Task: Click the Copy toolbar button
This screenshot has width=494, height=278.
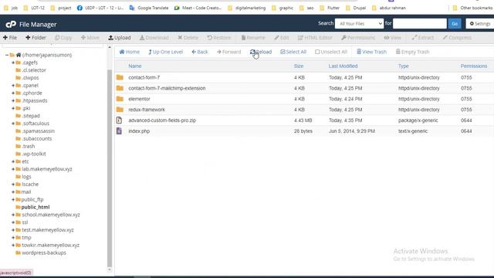Action: tap(63, 38)
